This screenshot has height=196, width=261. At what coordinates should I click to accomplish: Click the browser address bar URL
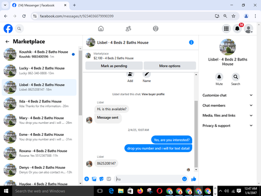point(77,16)
